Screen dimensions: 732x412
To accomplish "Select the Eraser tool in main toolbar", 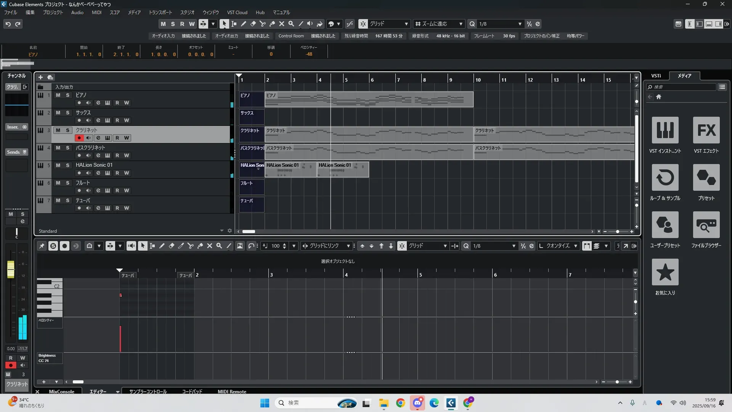I will [253, 24].
